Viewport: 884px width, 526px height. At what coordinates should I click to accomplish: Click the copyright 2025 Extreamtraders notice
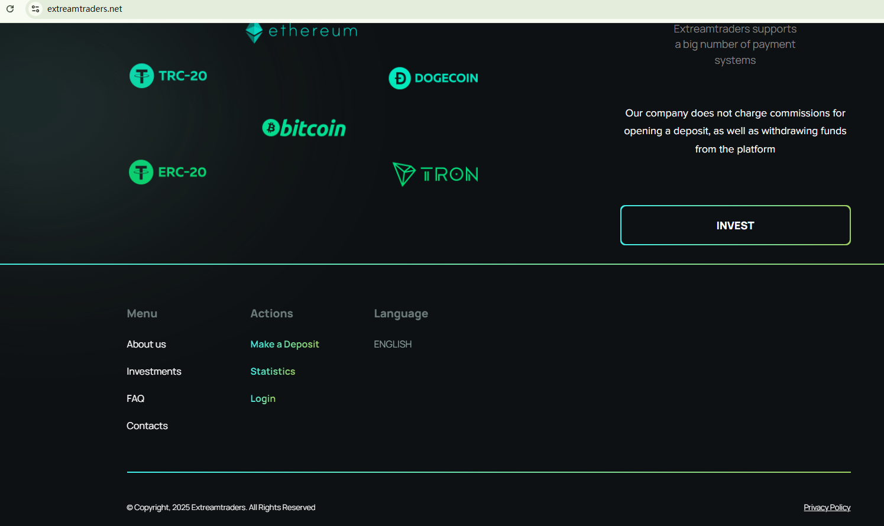coord(221,507)
